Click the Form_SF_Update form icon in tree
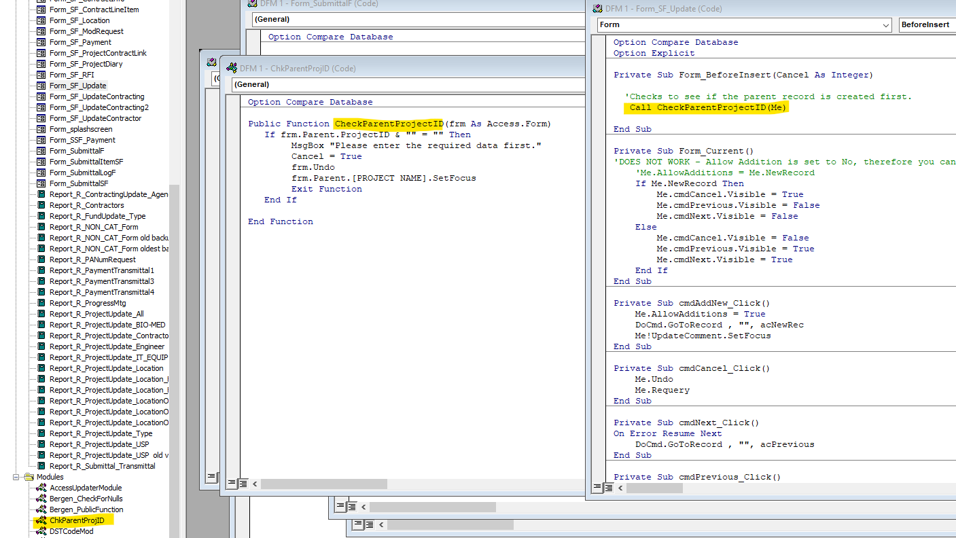 point(41,86)
